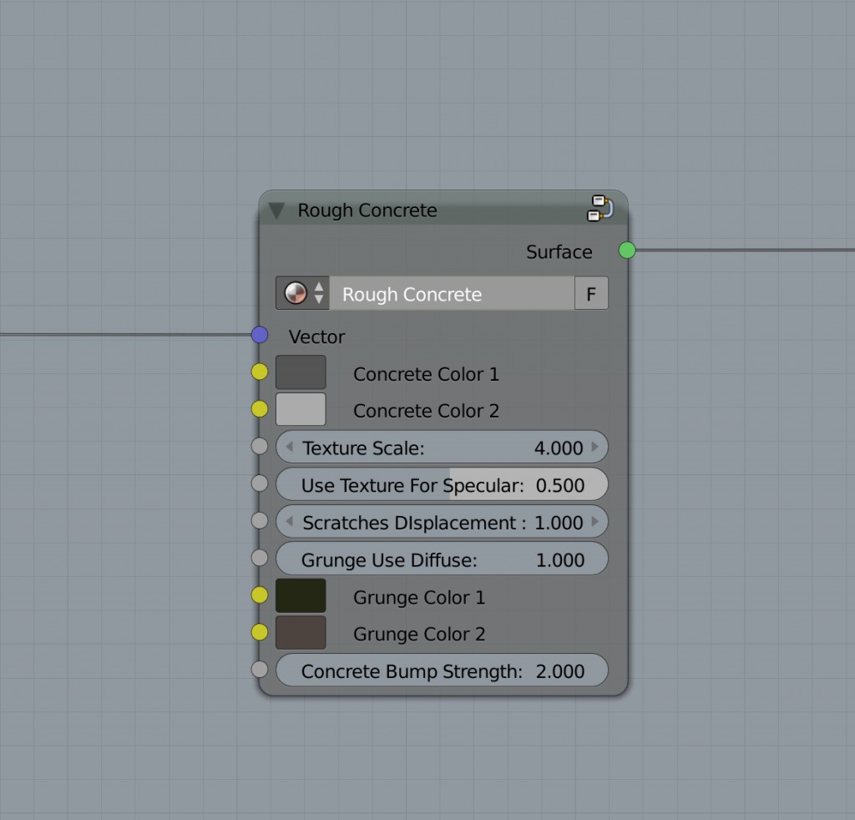The height and width of the screenshot is (820, 855).
Task: Toggle the fake user F button
Action: pos(591,294)
